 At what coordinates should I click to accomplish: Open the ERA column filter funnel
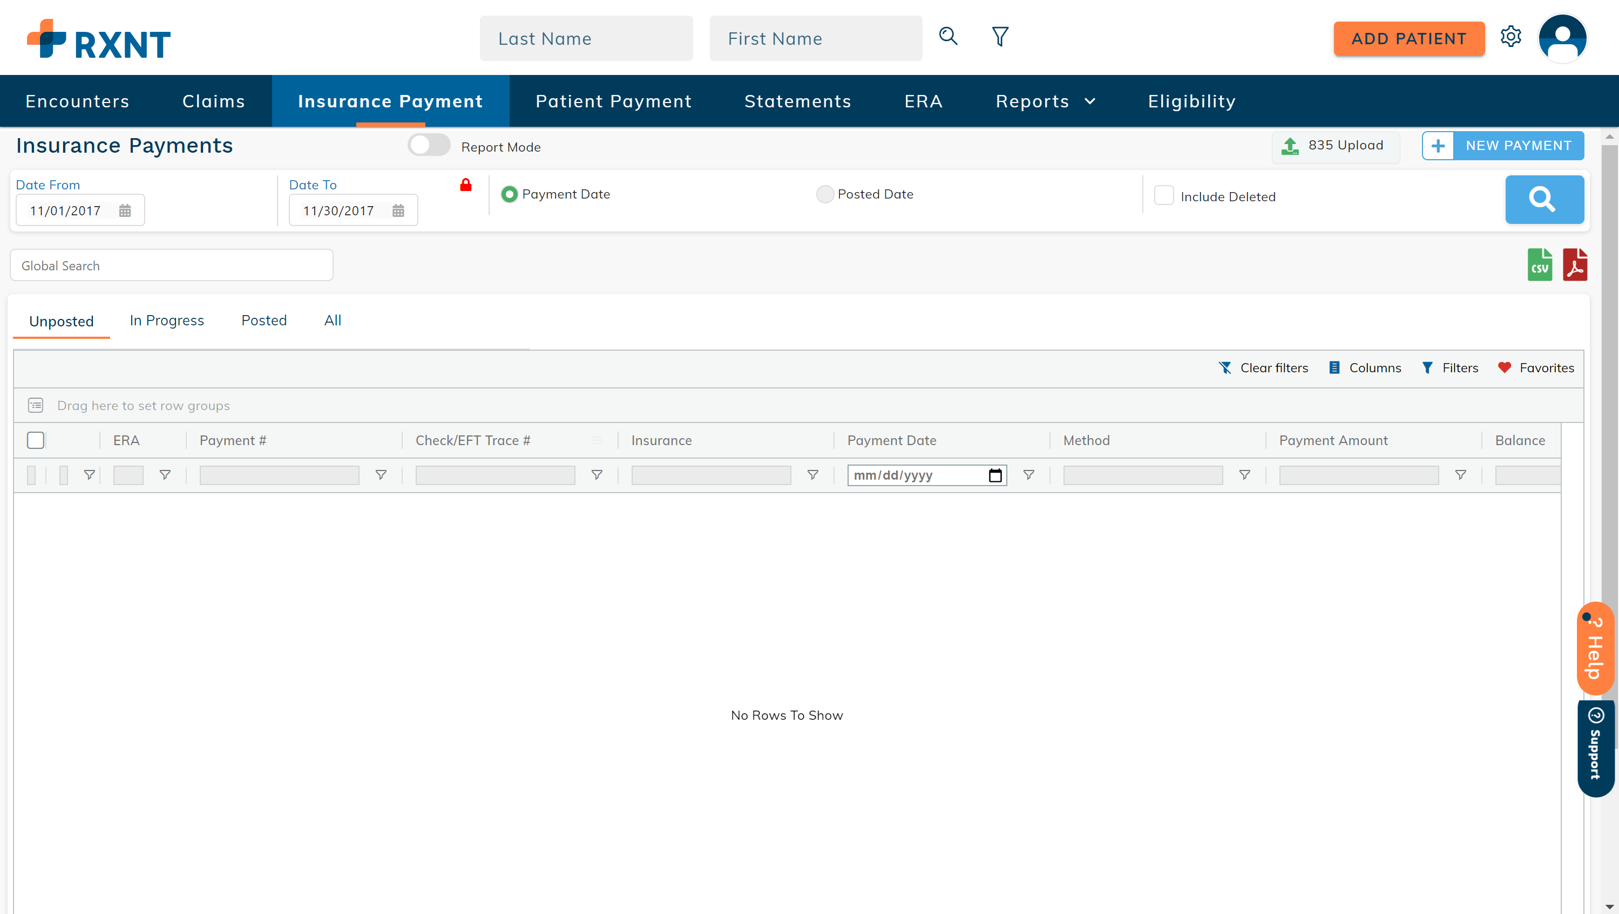click(165, 475)
